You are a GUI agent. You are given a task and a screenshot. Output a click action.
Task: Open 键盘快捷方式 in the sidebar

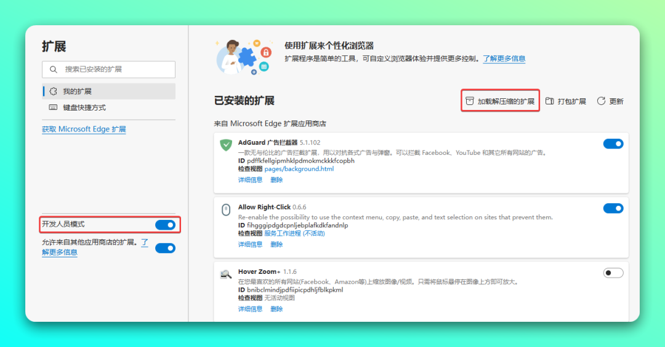pyautogui.click(x=109, y=107)
